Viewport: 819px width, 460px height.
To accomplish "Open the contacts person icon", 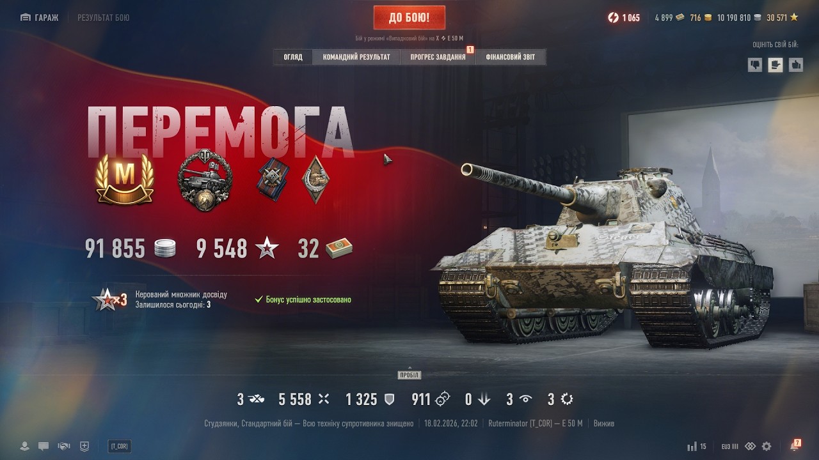I will 24,446.
